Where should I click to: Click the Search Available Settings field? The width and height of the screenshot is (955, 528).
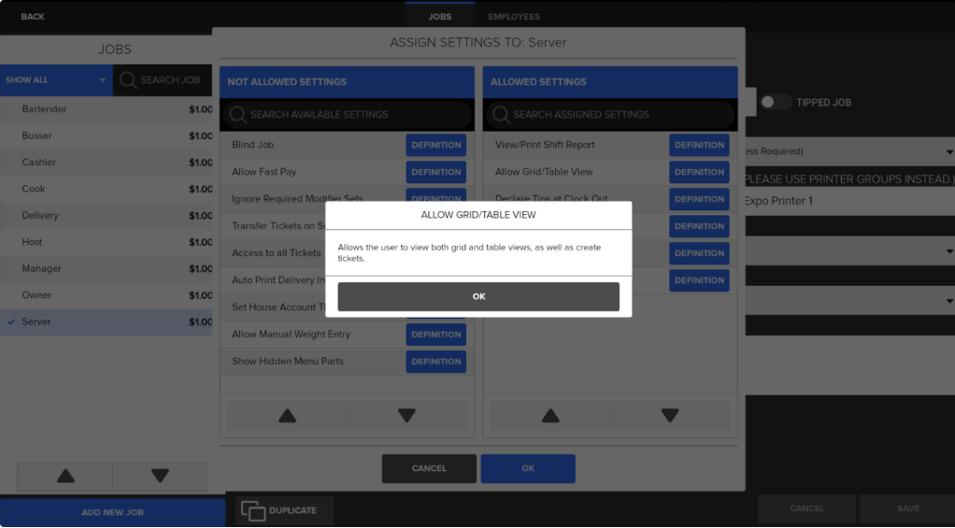click(347, 115)
